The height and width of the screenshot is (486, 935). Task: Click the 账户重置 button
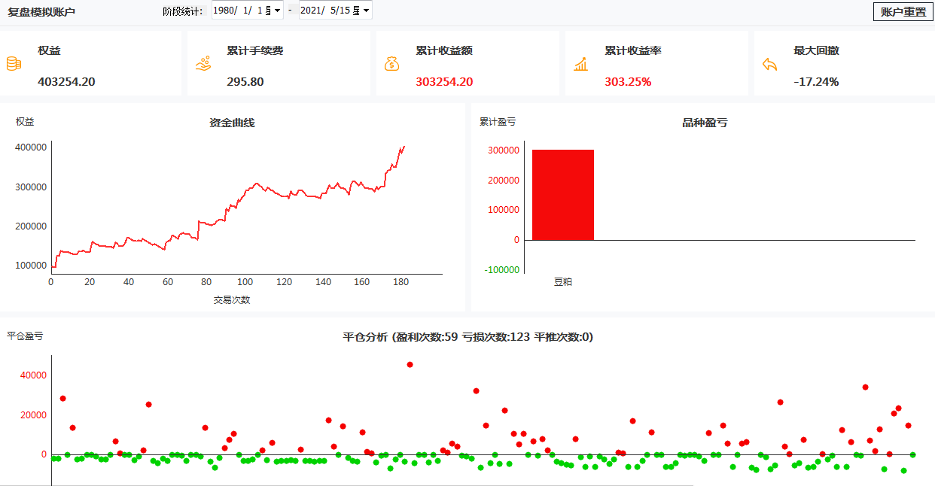tap(903, 12)
